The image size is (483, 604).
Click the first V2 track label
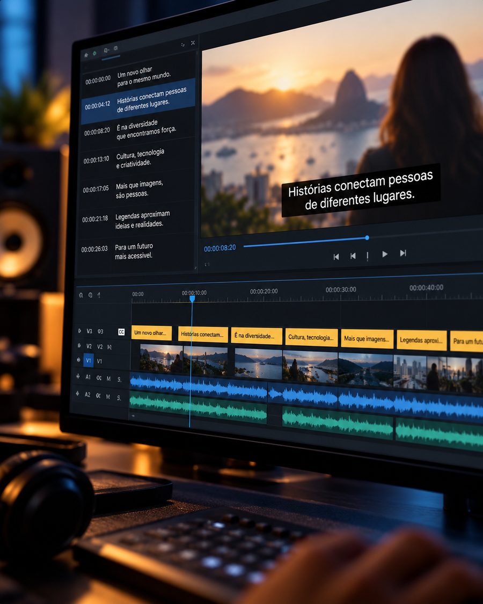coord(89,346)
